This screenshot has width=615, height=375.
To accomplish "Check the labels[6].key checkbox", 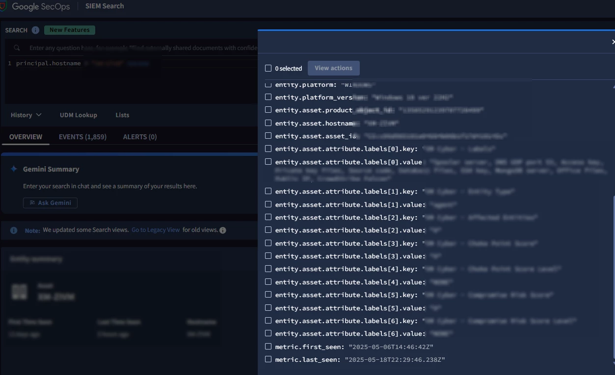I will pyautogui.click(x=268, y=321).
